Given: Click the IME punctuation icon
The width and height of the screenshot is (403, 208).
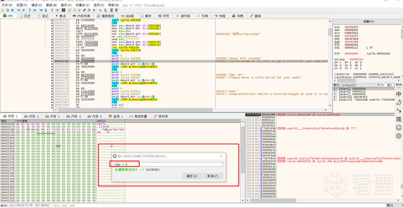Looking at the screenshot, I should pos(399,110).
